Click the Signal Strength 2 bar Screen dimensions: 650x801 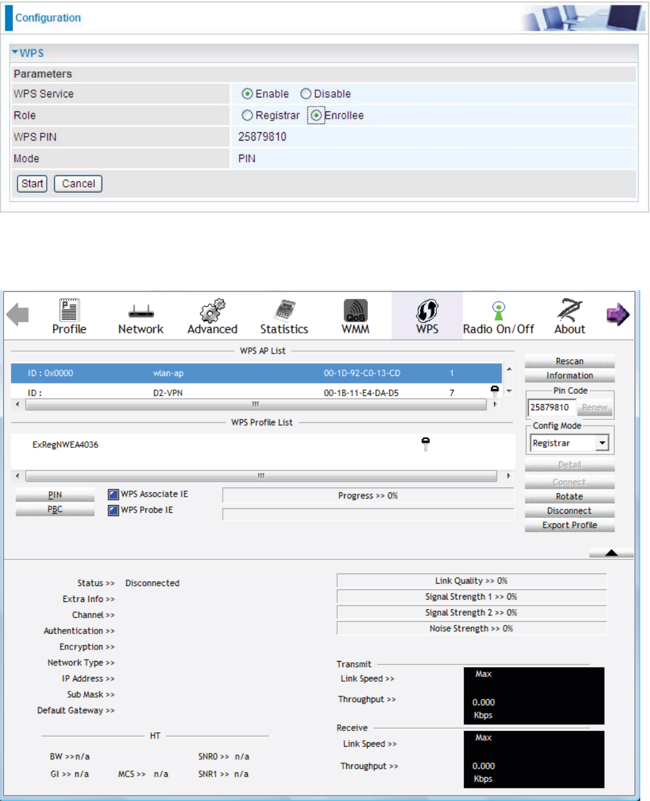[472, 612]
